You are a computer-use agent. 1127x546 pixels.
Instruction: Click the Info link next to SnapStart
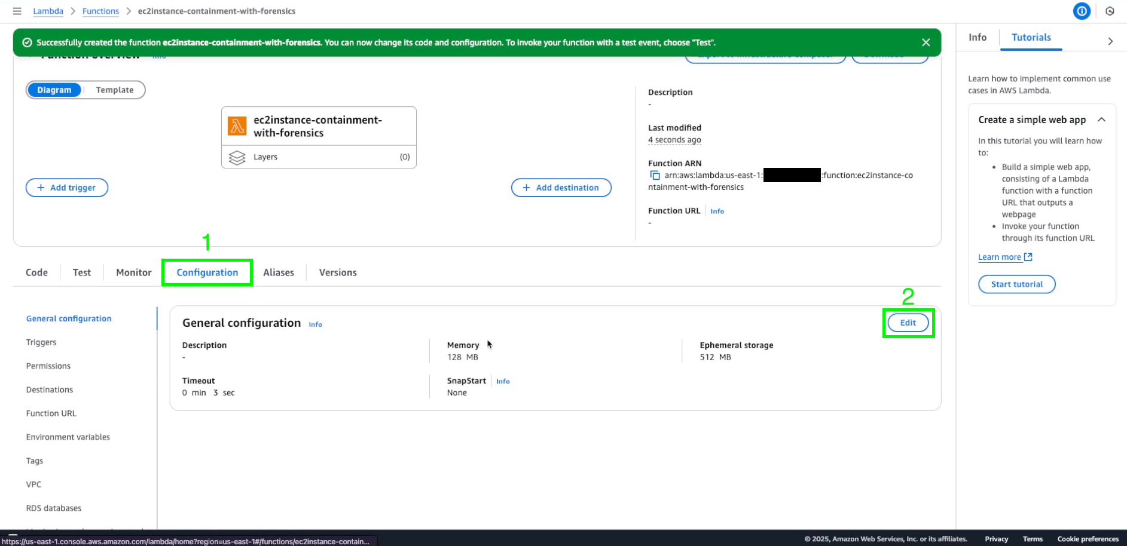[x=503, y=381]
